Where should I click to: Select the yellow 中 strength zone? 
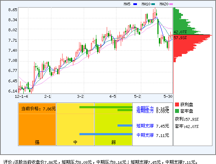75,124
